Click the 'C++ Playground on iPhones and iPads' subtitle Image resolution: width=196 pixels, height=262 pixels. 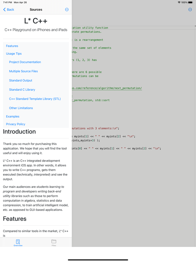[x=36, y=30]
